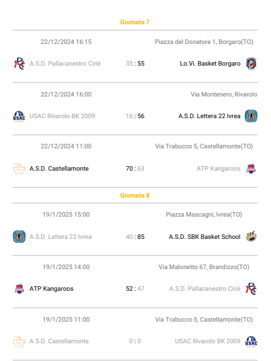
Task: Click the SBK Basket School team logo
Action: tap(251, 236)
